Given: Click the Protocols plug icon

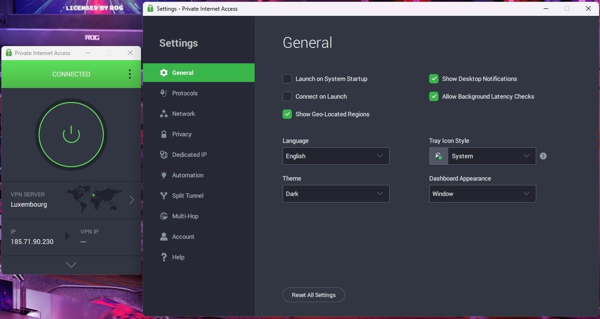Looking at the screenshot, I should [x=163, y=93].
